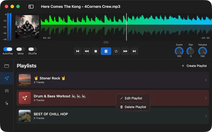
Task: Open the file browser folder tab in sidebar
Action: click(7, 66)
